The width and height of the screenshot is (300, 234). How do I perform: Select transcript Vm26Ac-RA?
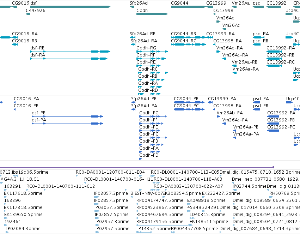(224, 59)
